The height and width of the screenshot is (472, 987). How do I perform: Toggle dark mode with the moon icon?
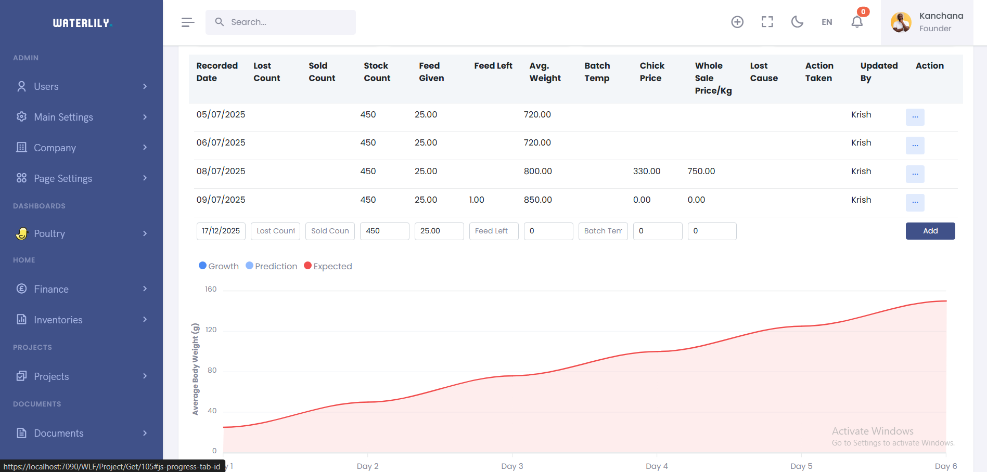[797, 22]
